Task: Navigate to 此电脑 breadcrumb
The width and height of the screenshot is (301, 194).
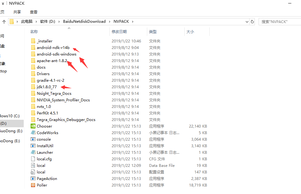Action: point(27,22)
